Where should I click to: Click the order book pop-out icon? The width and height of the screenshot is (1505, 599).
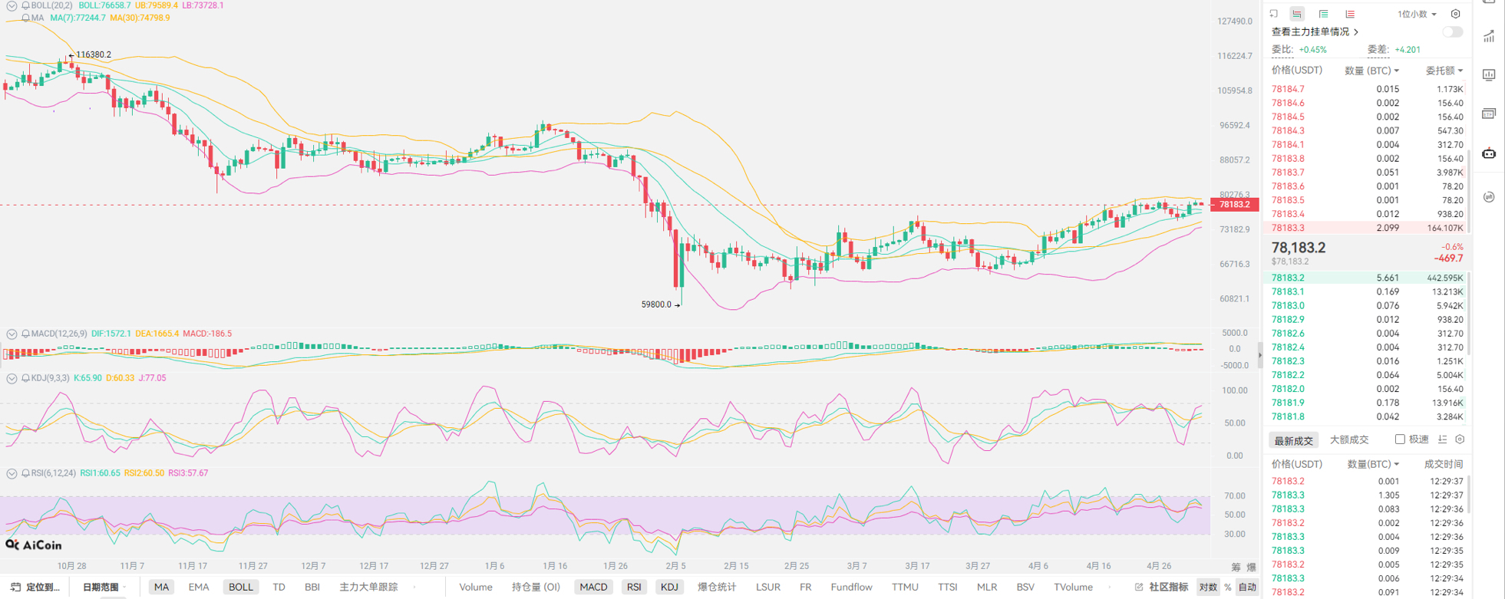1274,14
